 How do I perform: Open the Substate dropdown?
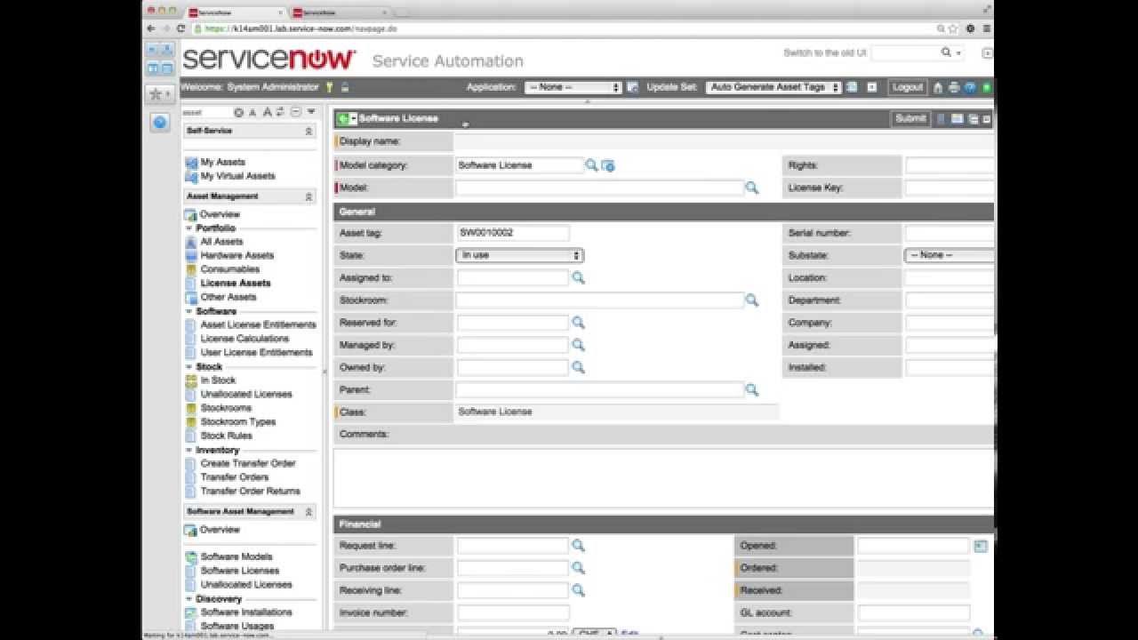pyautogui.click(x=950, y=255)
